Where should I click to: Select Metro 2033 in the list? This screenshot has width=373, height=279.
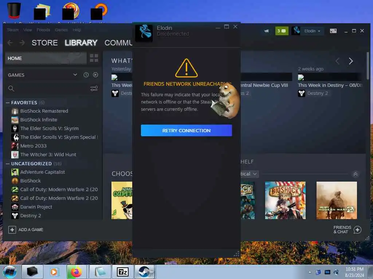point(34,146)
